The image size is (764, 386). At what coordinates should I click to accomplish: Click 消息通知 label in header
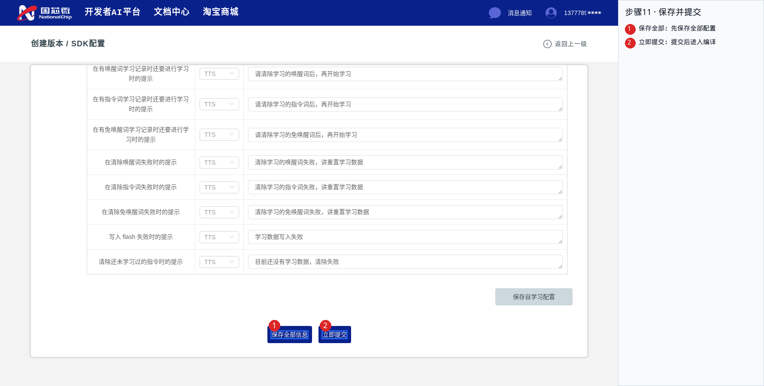[519, 13]
